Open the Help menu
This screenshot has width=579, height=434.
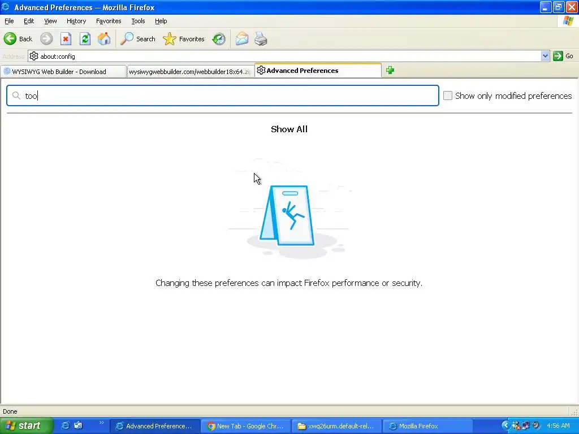click(161, 21)
